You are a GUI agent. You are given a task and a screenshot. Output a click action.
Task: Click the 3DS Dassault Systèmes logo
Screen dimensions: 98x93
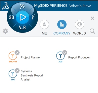click(x=6, y=6)
